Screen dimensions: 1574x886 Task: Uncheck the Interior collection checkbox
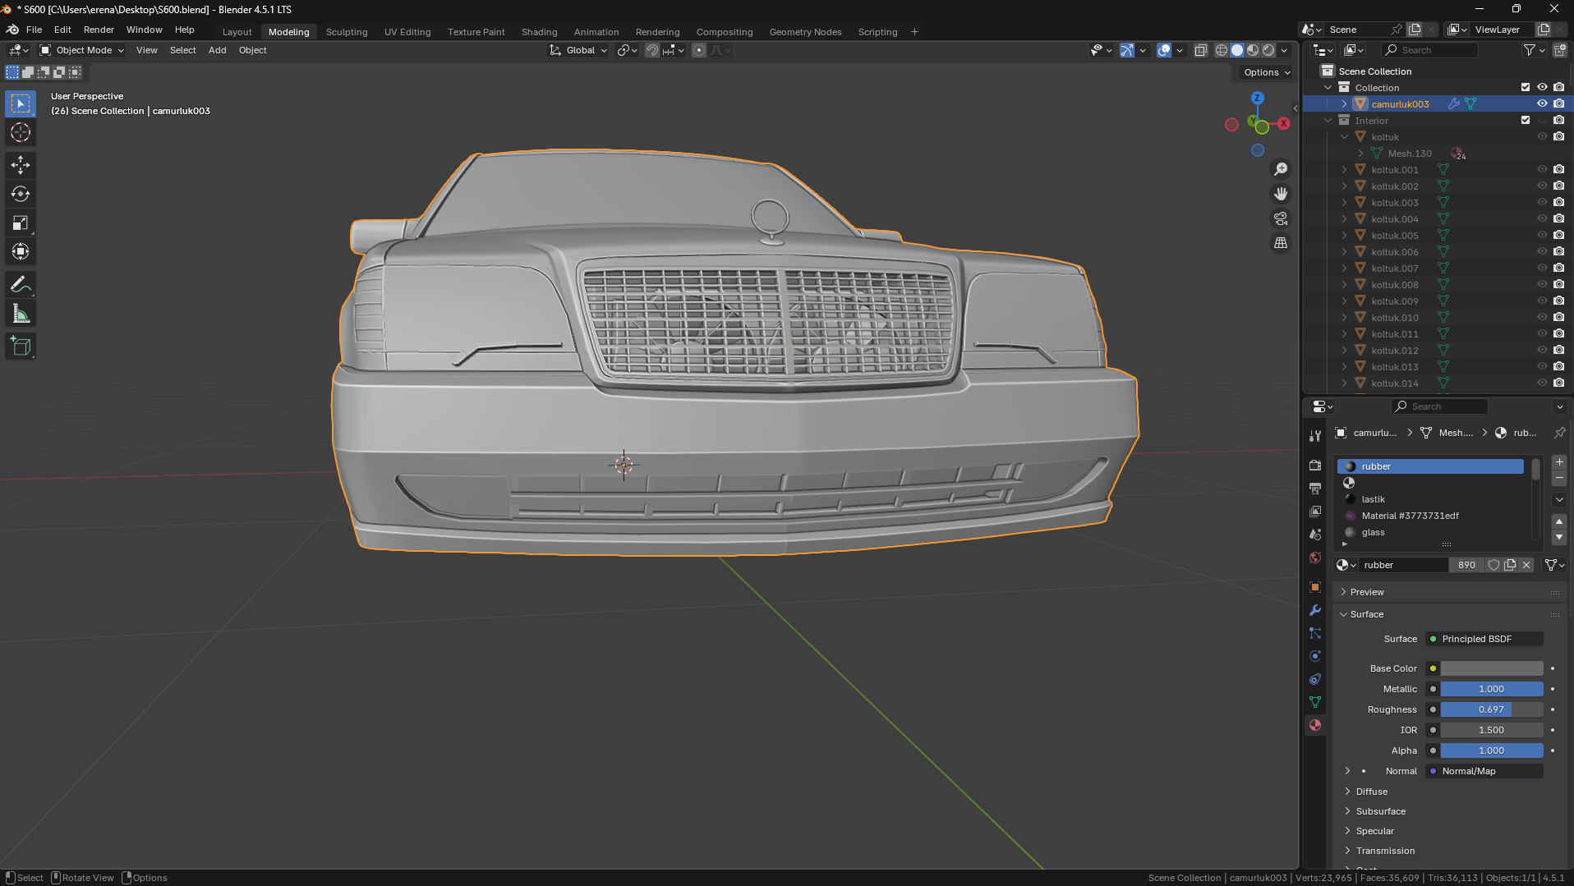click(x=1526, y=121)
